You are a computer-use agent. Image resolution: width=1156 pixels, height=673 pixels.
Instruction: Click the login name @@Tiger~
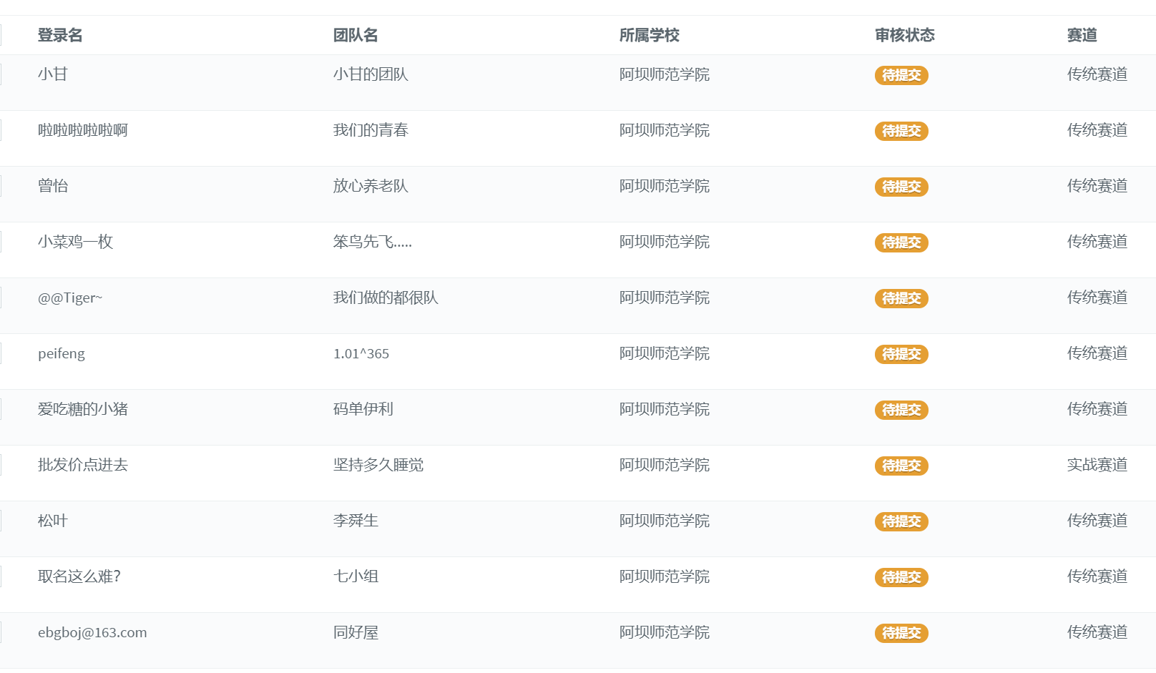coord(70,298)
